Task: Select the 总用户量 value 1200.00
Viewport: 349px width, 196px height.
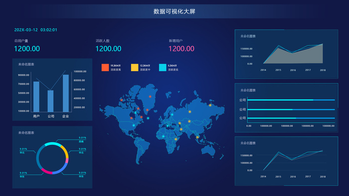Action: 27,49
